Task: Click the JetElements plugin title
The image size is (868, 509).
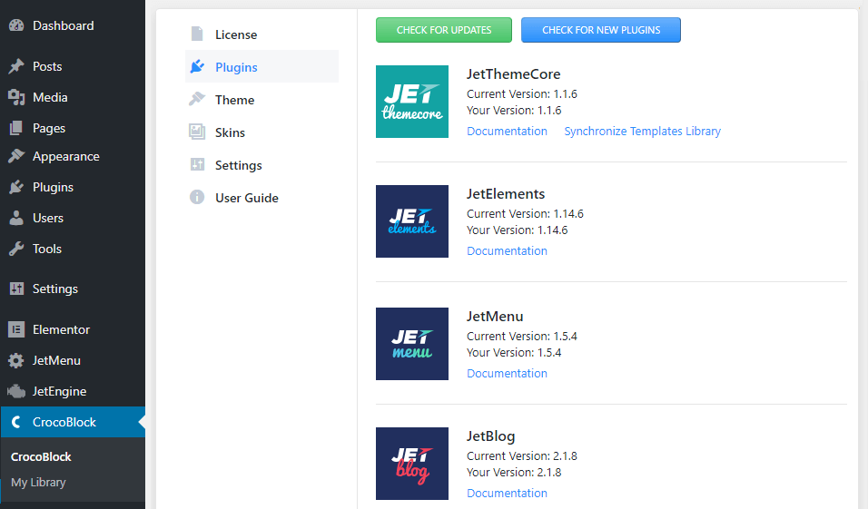Action: [x=506, y=193]
